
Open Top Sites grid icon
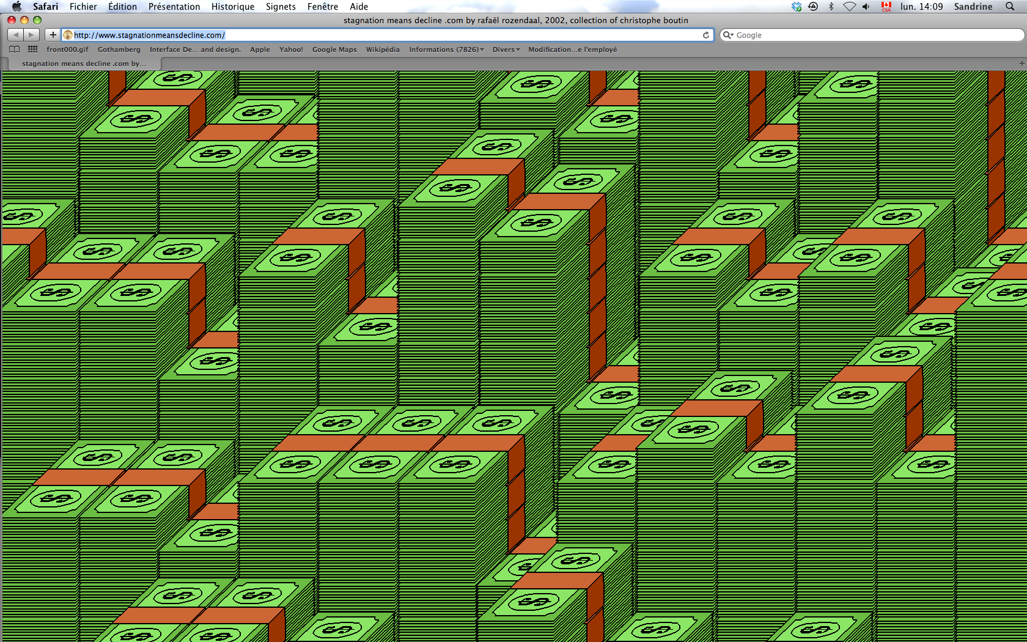click(x=32, y=50)
